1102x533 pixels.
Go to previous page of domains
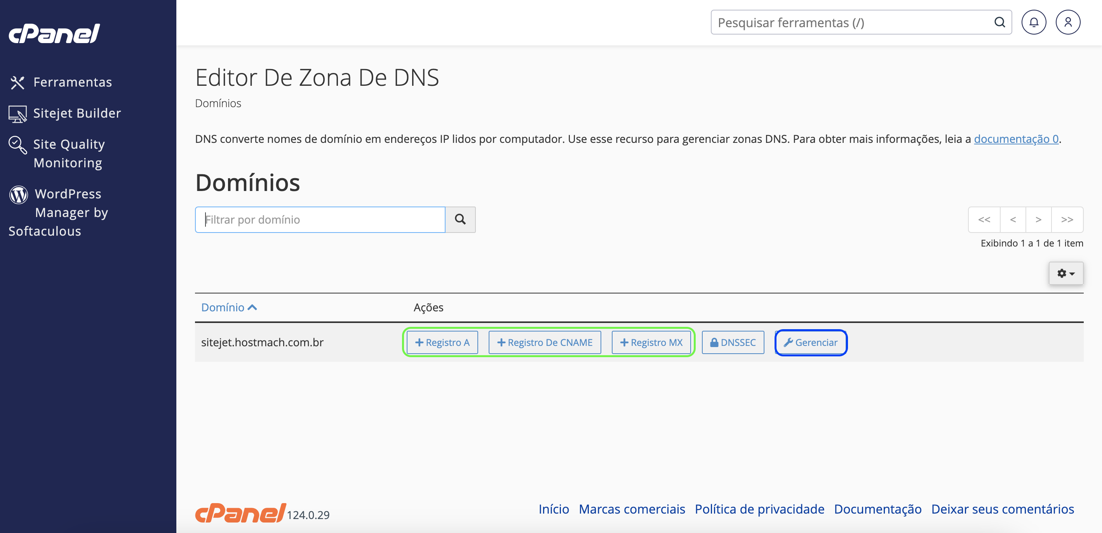[1013, 220]
